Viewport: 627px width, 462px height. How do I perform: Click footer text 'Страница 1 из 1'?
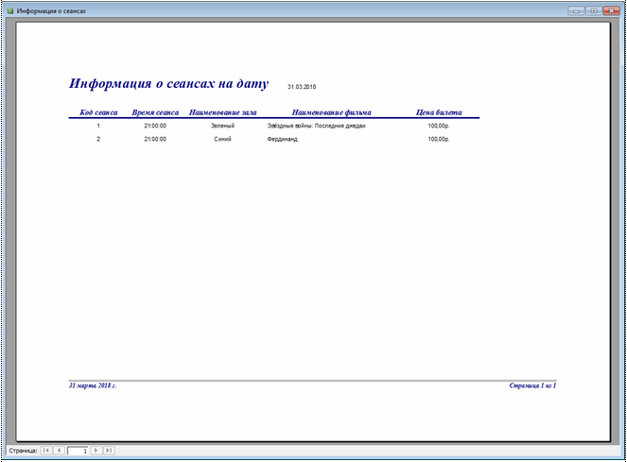pos(532,385)
